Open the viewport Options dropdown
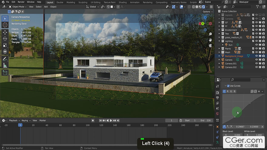Screen dimensions: 267x150 pos(207,12)
